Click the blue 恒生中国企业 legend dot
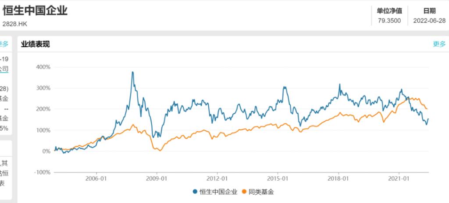Image resolution: width=449 pixels, height=203 pixels. coord(195,192)
